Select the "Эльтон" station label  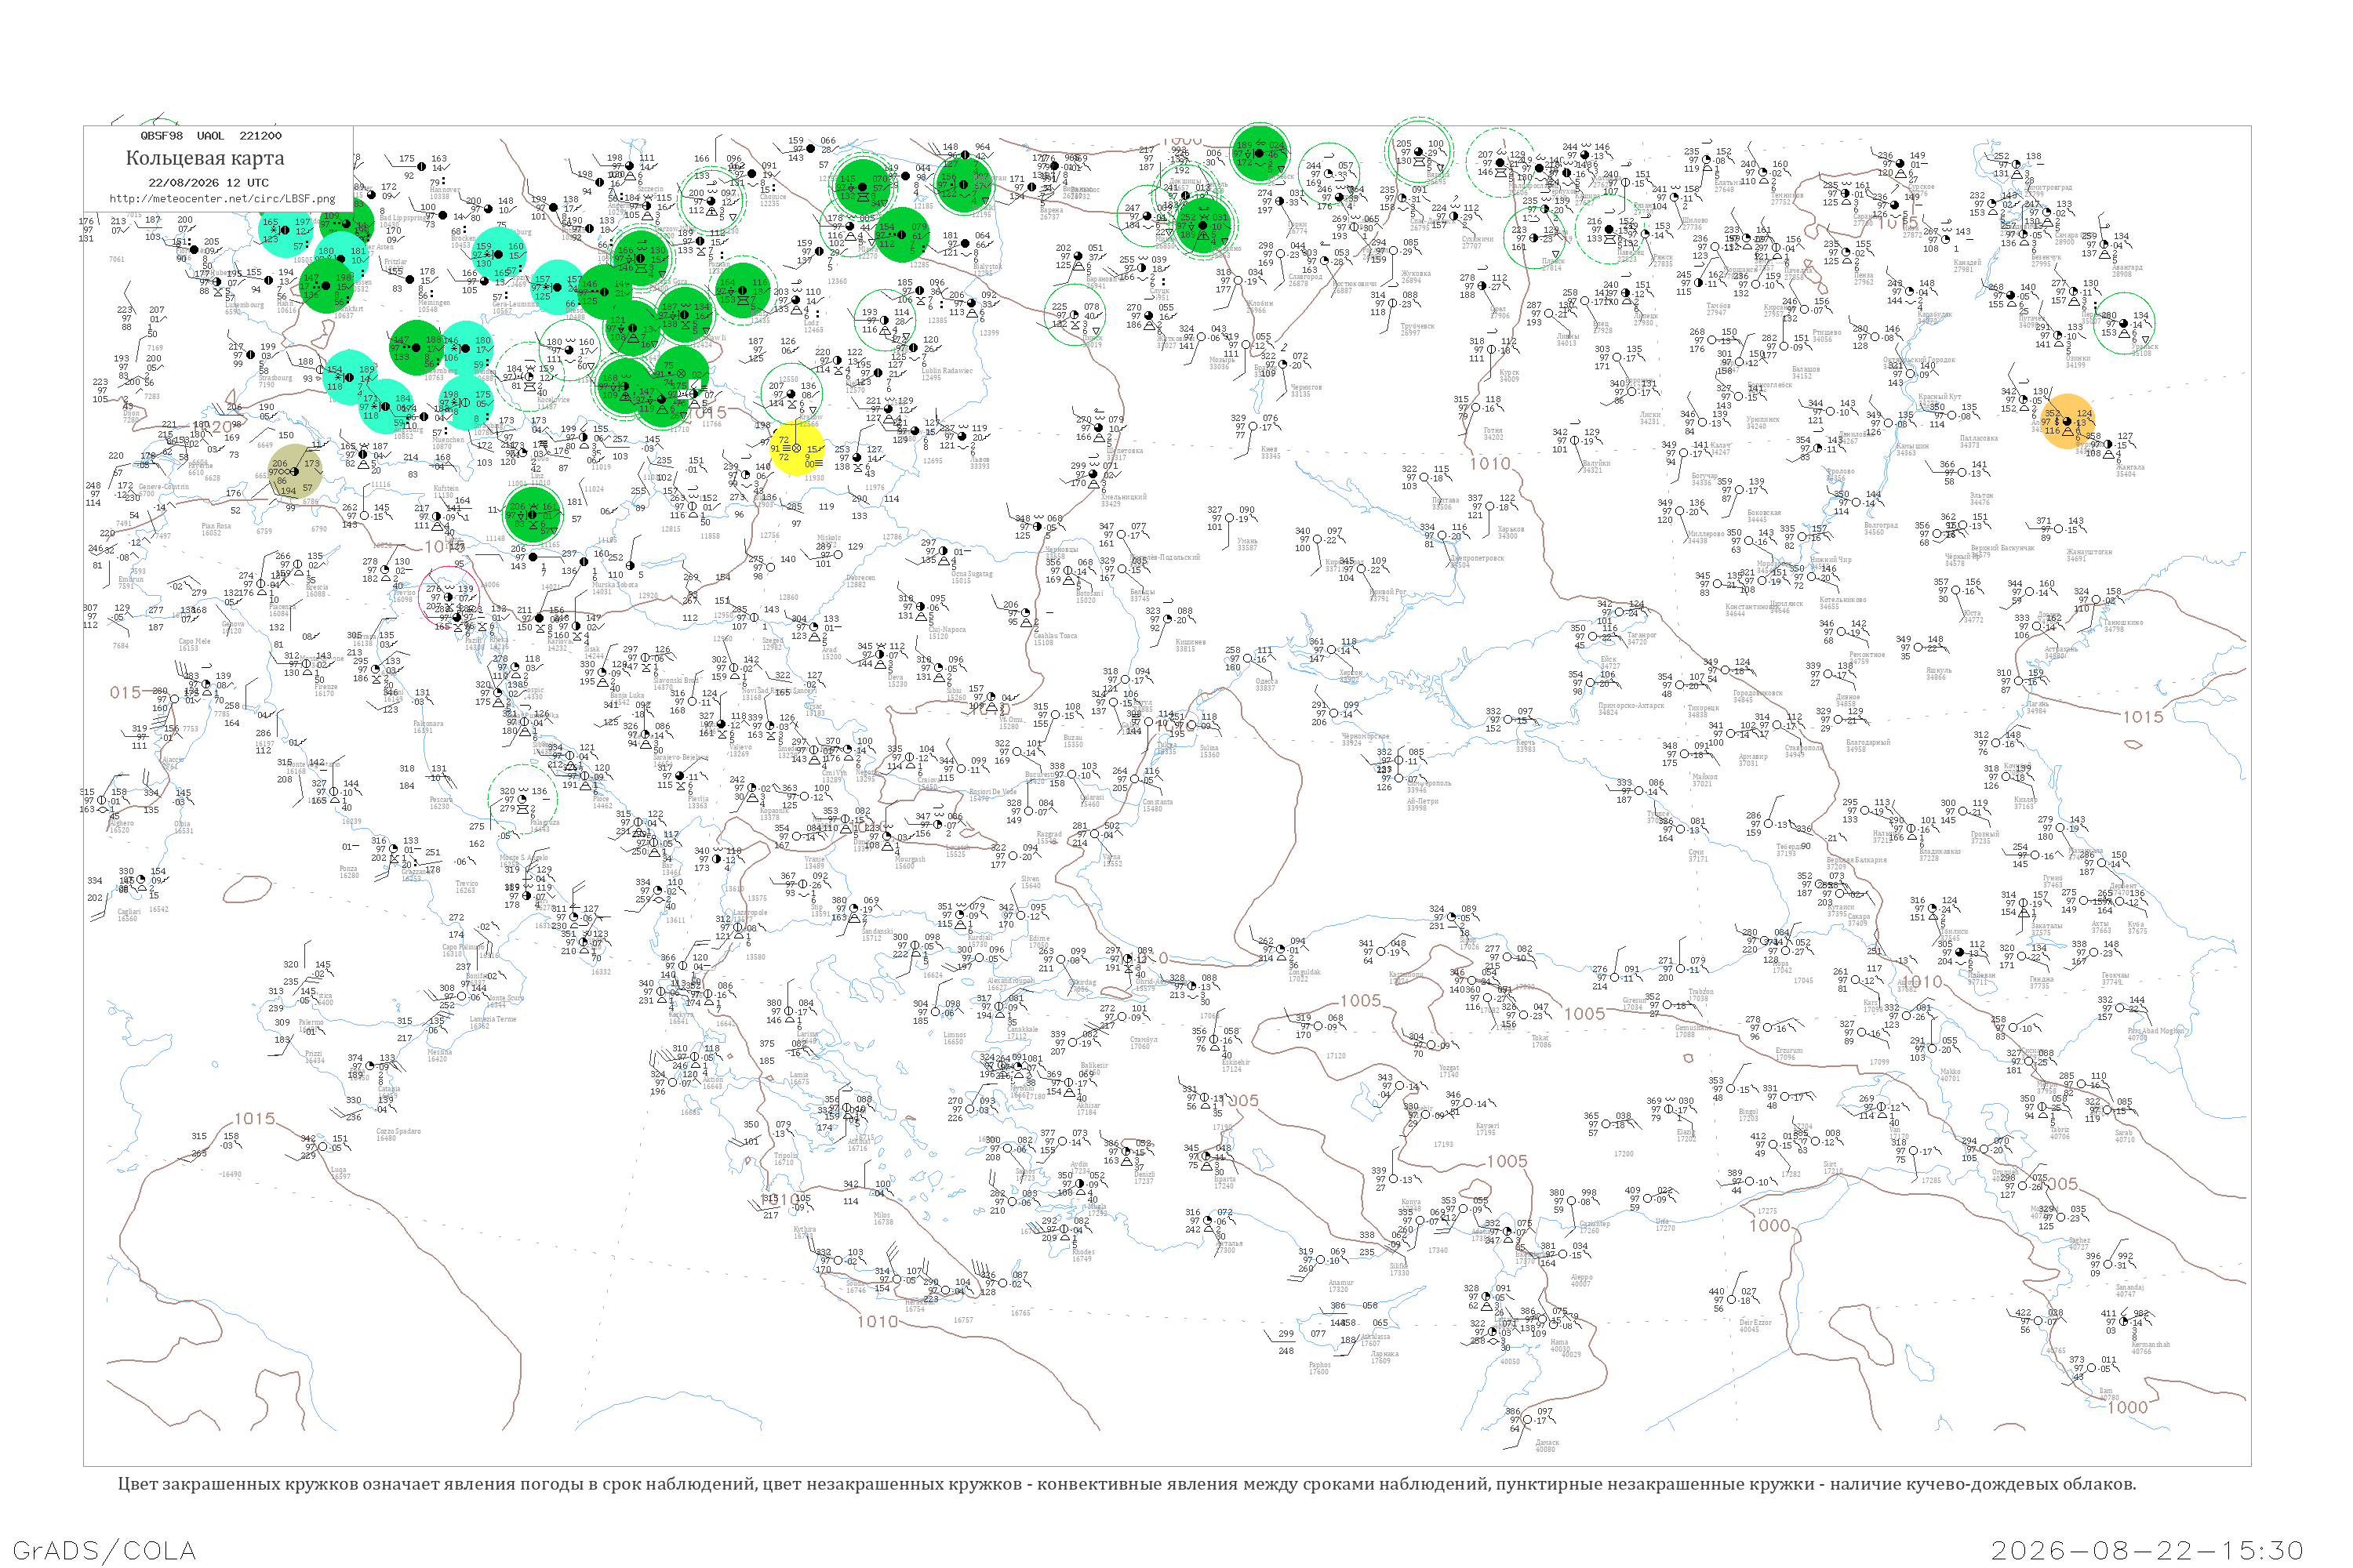(1982, 495)
